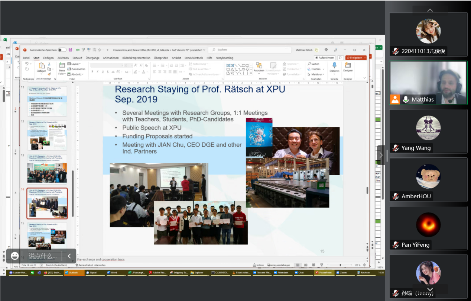Select slide 13 thumbnail in slide panel
The width and height of the screenshot is (471, 301).
[x=47, y=169]
